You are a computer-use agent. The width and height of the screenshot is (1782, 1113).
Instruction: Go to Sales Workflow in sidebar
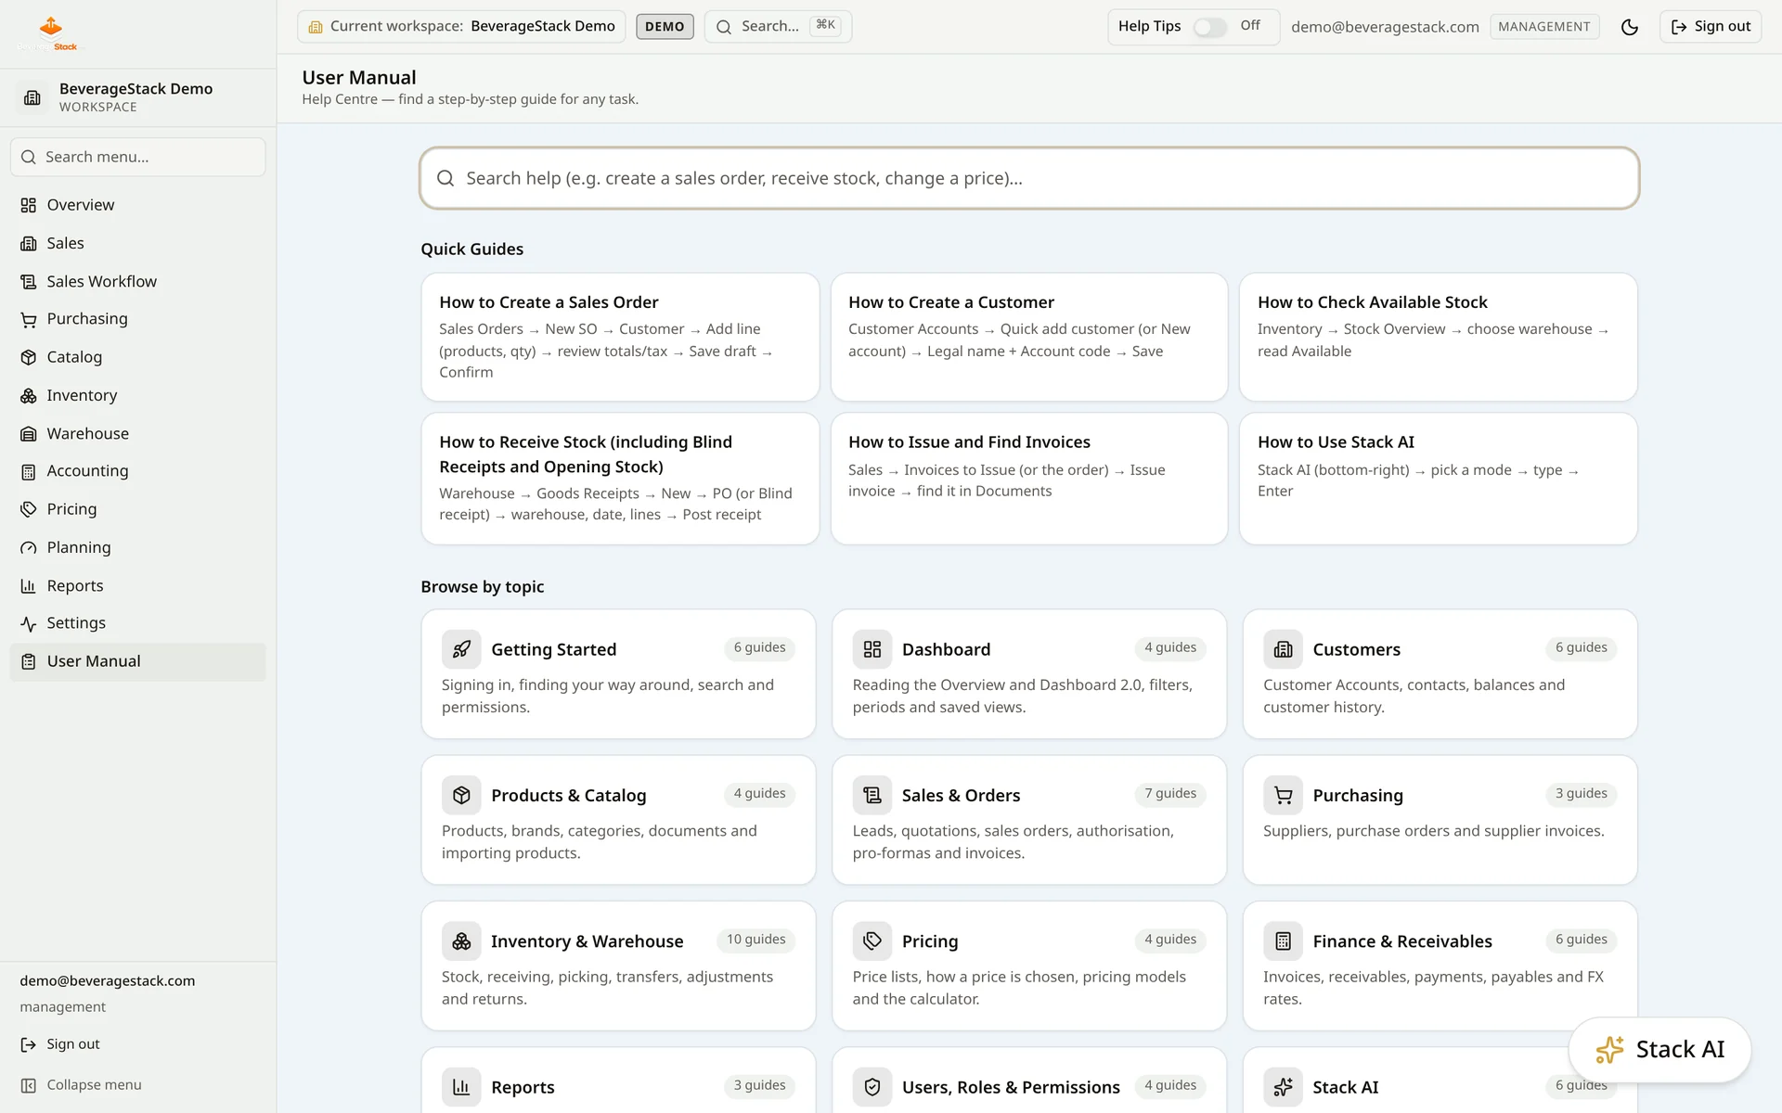point(137,281)
